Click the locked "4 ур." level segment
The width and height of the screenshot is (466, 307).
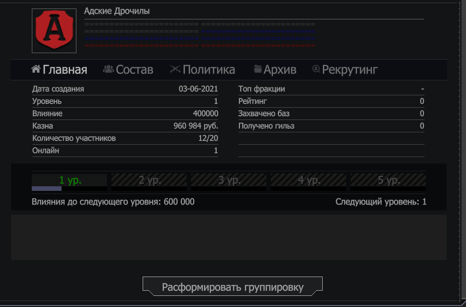[309, 180]
